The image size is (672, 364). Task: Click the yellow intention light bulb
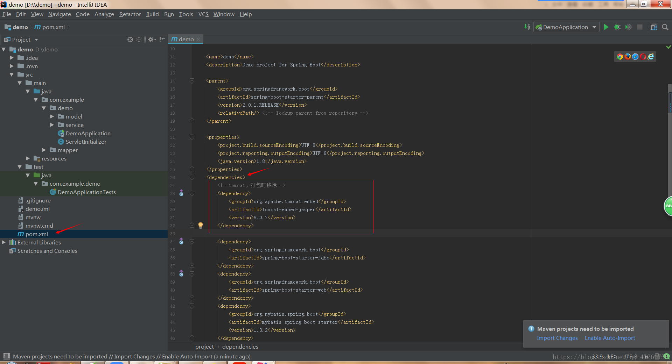coord(201,225)
